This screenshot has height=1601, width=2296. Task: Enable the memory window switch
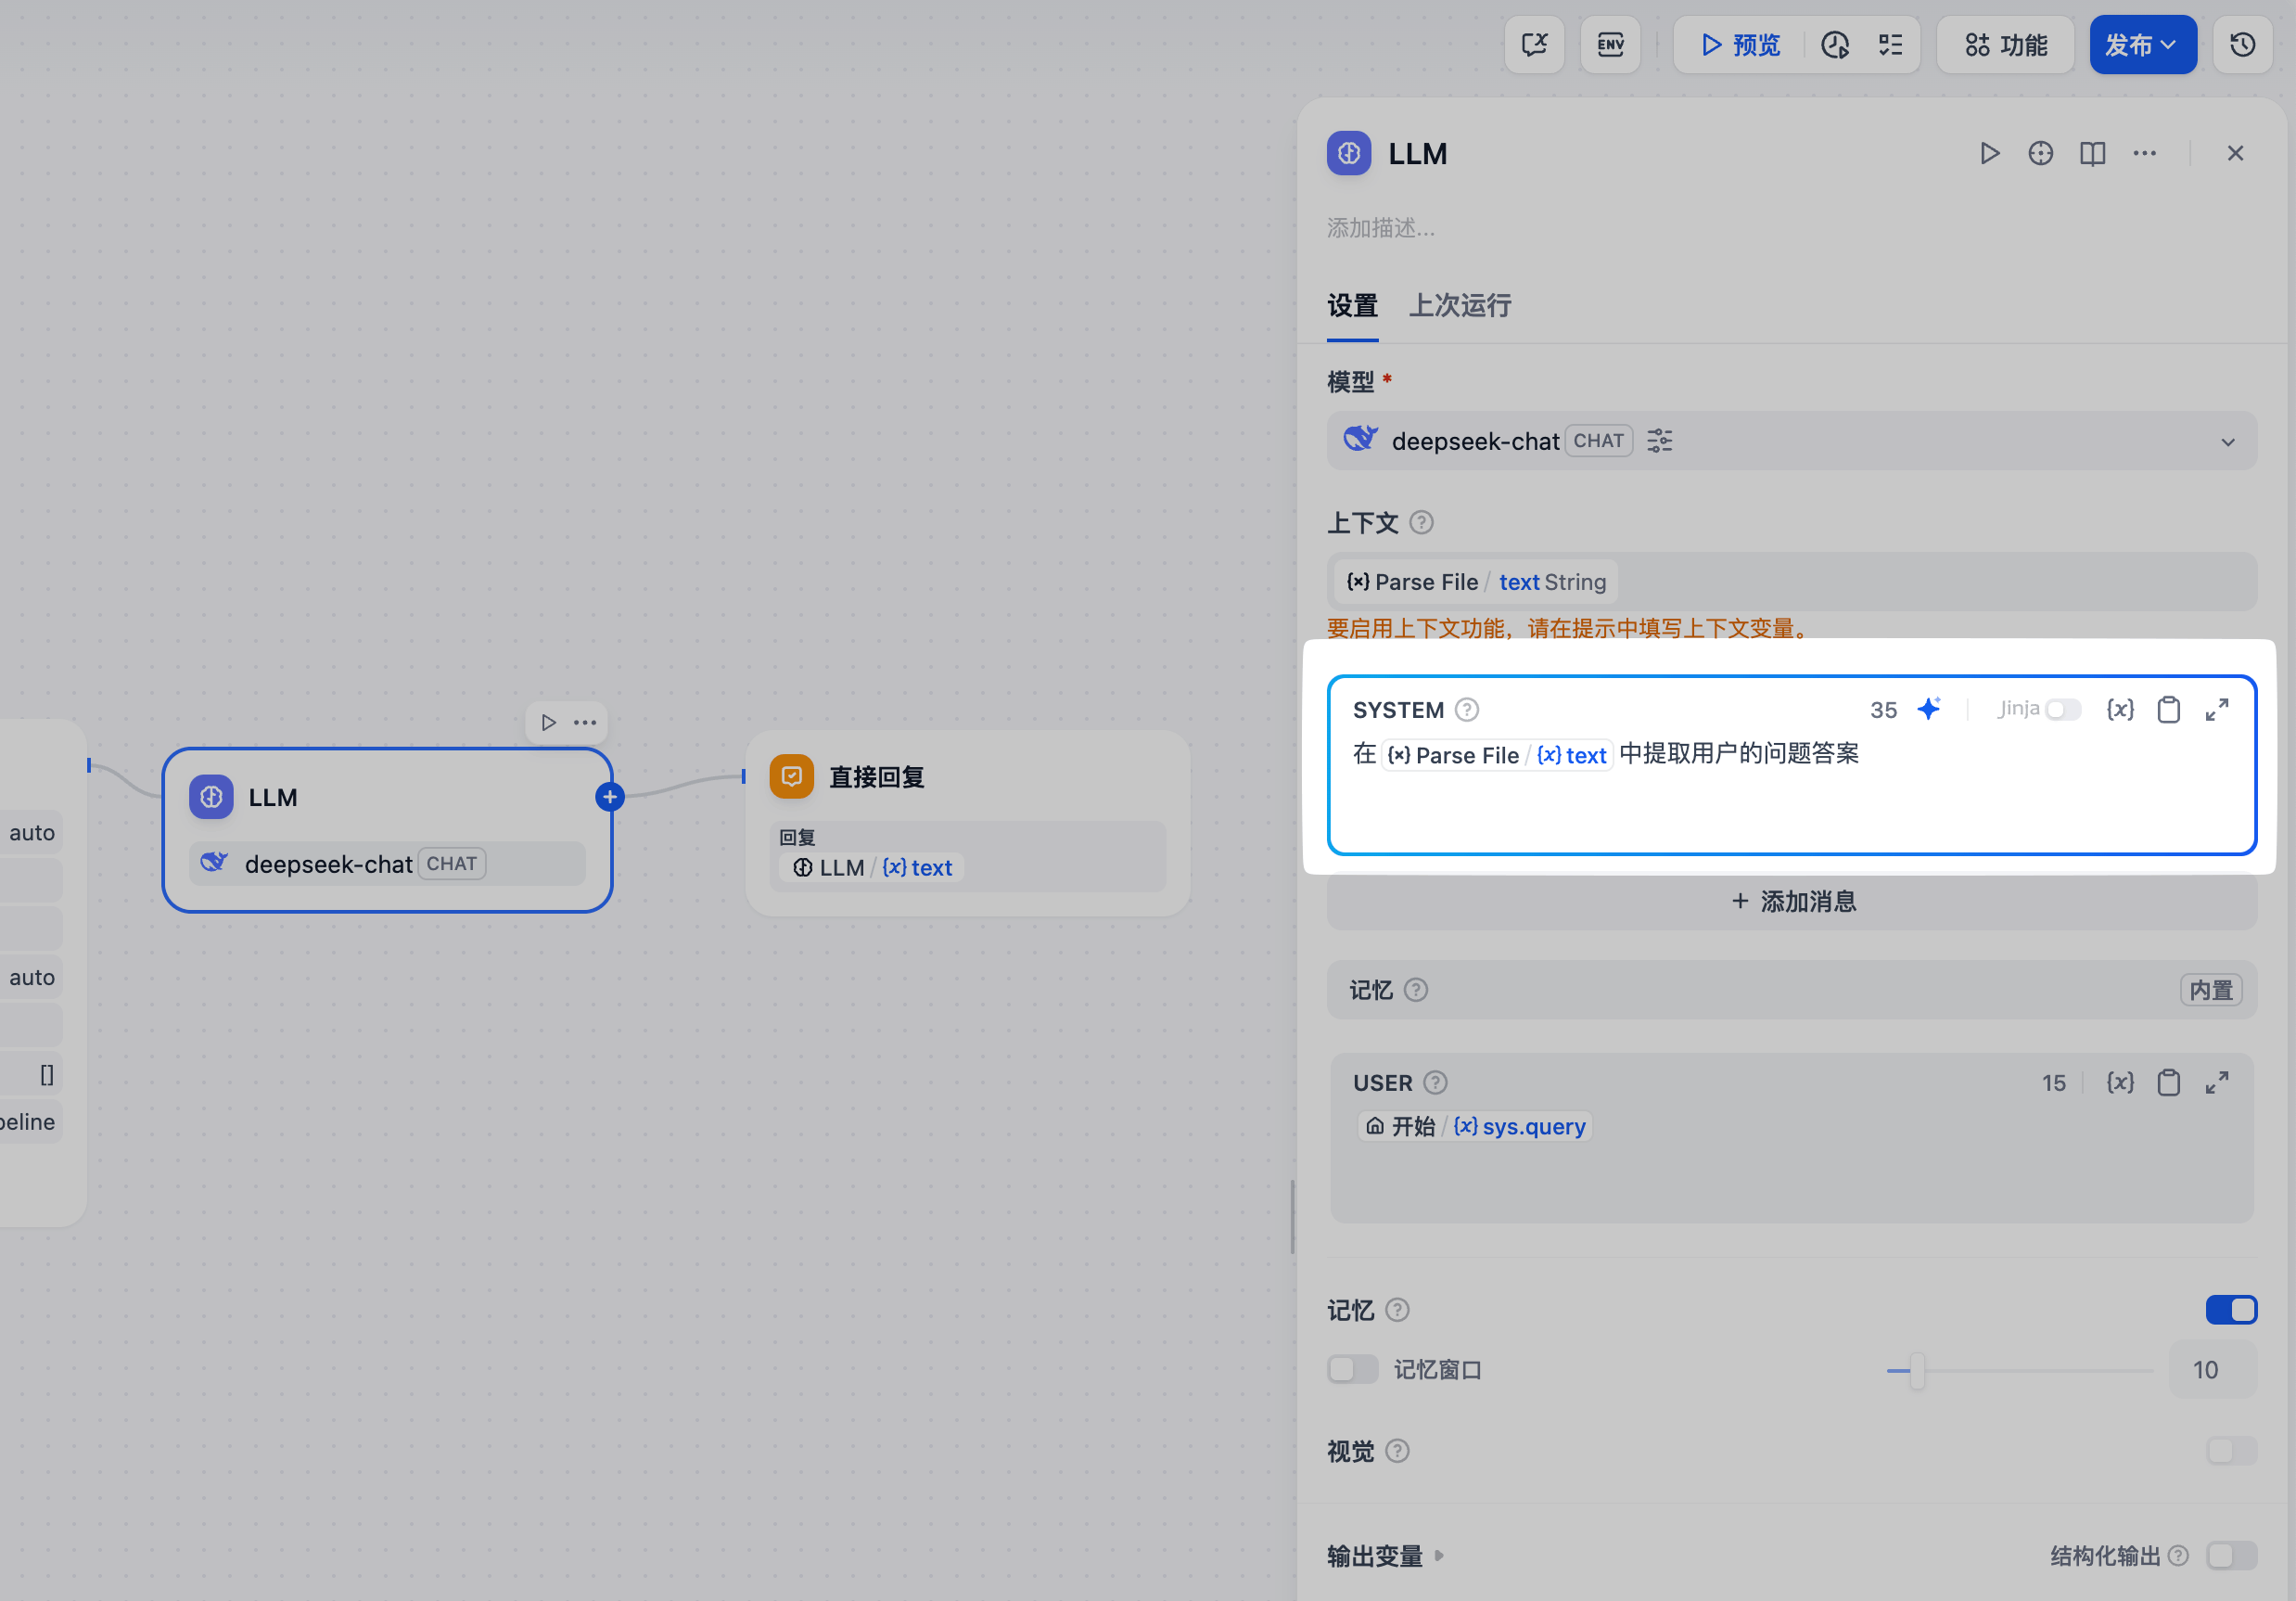coord(1352,1369)
